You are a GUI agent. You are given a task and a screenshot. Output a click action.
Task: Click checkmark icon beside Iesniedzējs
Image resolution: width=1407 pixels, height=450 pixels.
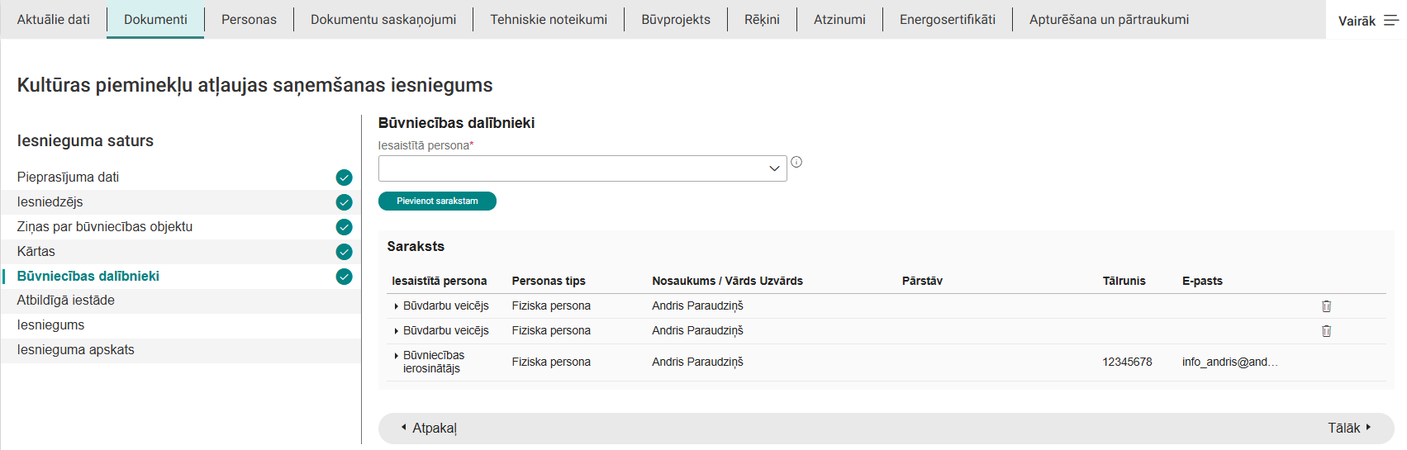click(345, 202)
